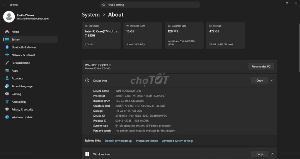This screenshot has width=300, height=159.
Task: Collapse the Device info section chevron
Action: (x=272, y=80)
